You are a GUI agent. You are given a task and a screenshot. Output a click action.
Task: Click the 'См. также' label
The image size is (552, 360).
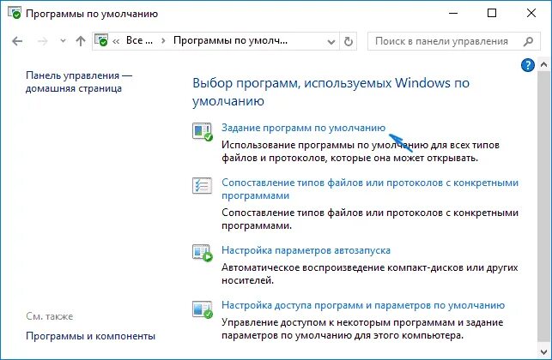[50, 316]
